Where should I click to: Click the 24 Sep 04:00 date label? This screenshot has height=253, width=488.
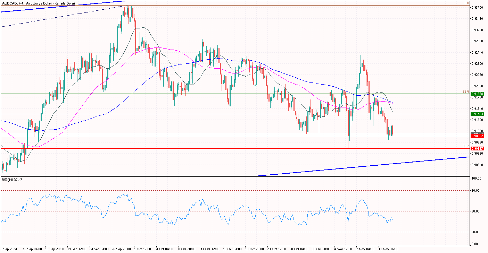pos(99,249)
